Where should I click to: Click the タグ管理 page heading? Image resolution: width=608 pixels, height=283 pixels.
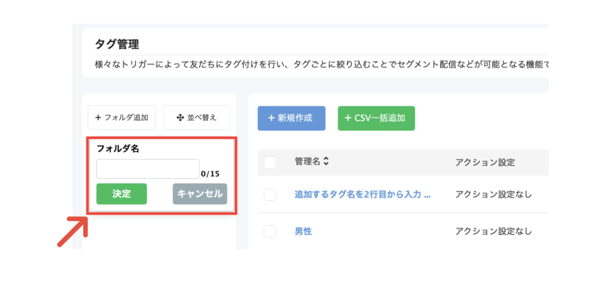tap(117, 44)
